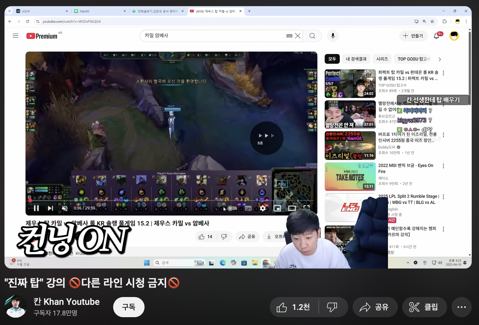Go to YouTube Premium home logo
Screen dimensions: 479x325
pos(42,36)
